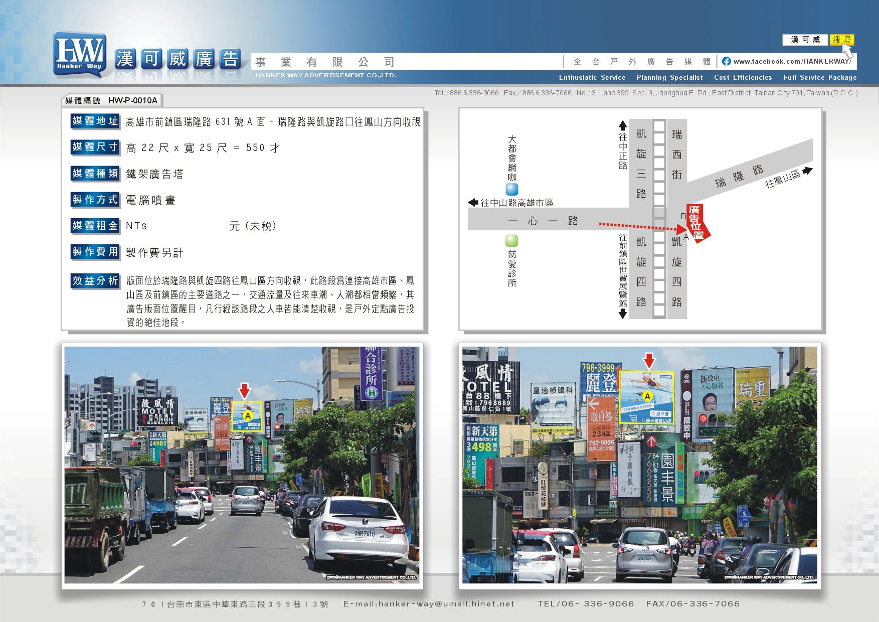Screen dimensions: 879x622
Task: Click the 製作費另計 value text
Action: point(154,253)
